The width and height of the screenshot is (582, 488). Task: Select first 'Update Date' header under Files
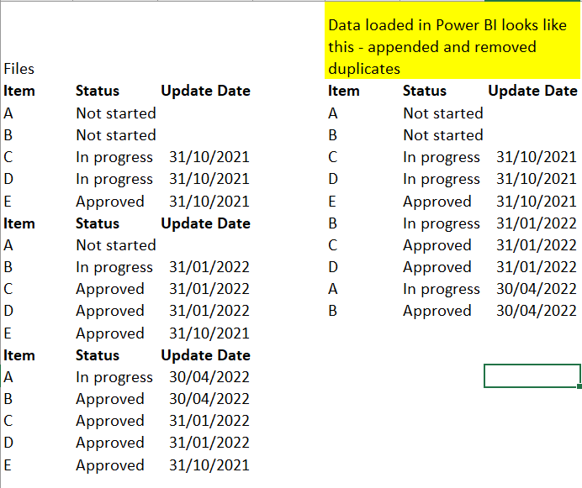tap(205, 91)
